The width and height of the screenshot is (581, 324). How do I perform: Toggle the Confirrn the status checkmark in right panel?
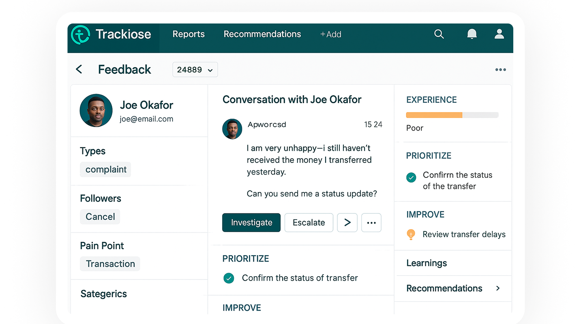[x=411, y=177]
